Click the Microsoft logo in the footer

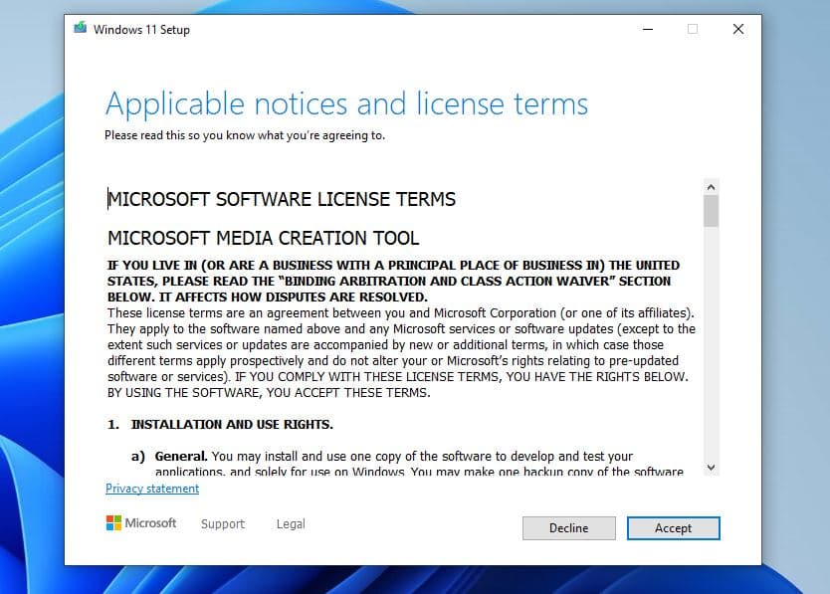coord(141,523)
